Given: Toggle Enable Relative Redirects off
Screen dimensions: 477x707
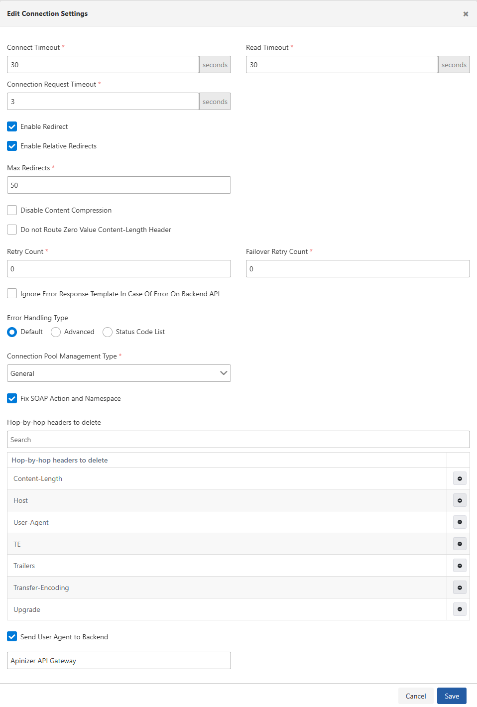Looking at the screenshot, I should 12,146.
